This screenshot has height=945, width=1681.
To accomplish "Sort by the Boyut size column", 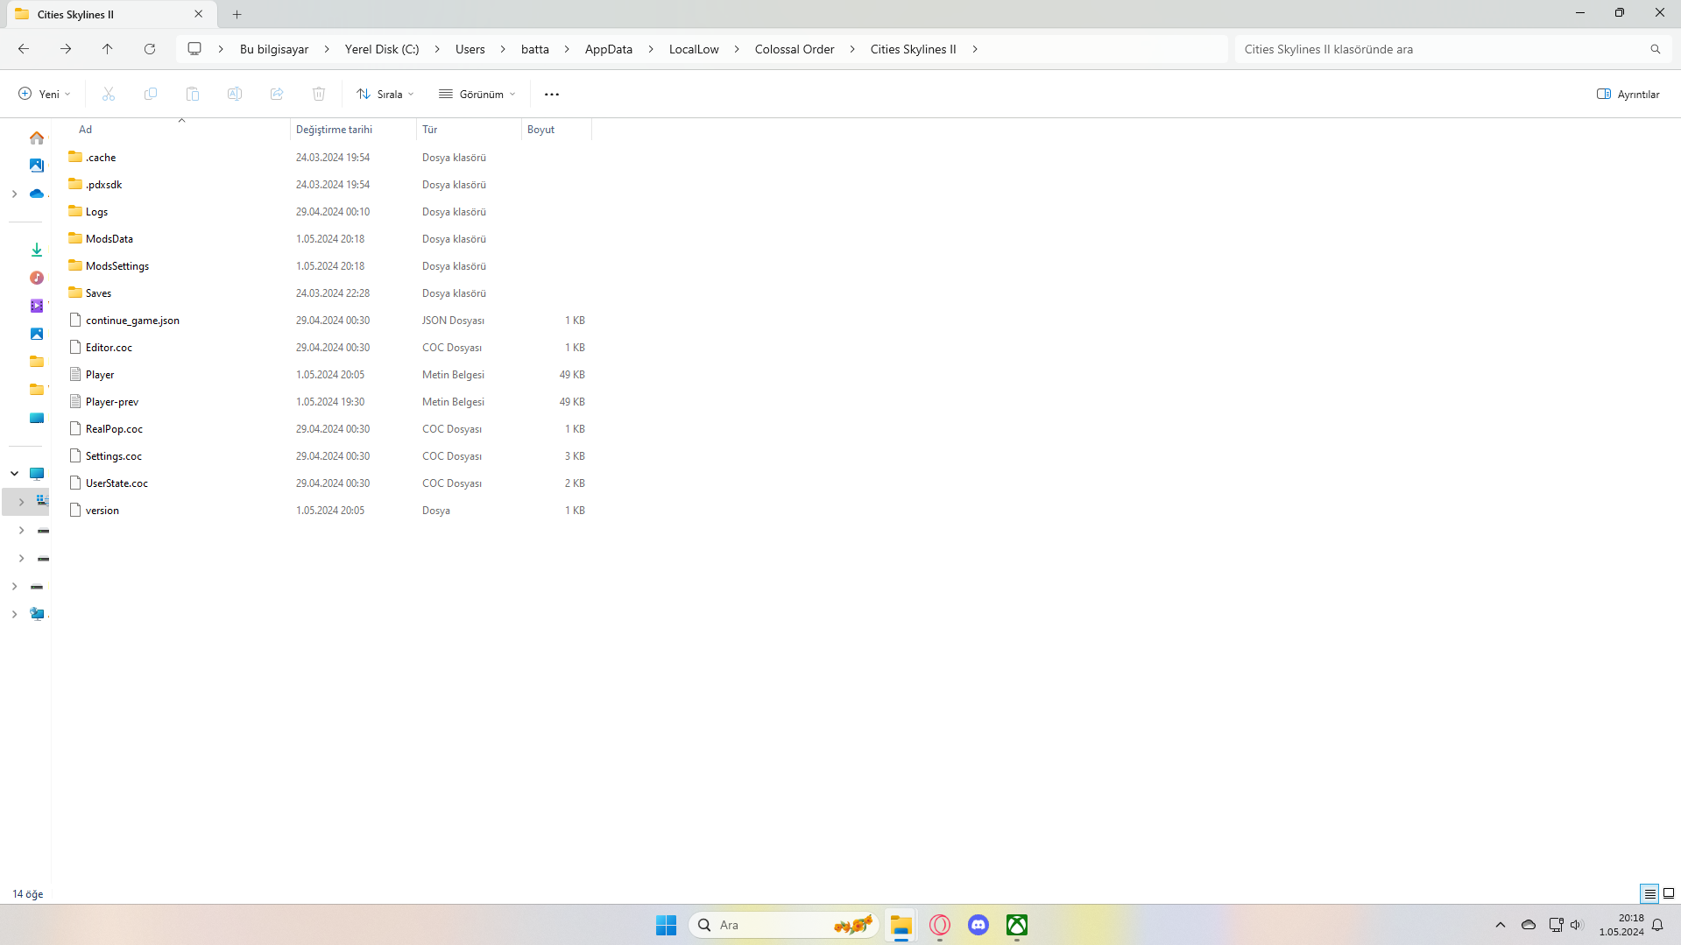I will coord(556,130).
